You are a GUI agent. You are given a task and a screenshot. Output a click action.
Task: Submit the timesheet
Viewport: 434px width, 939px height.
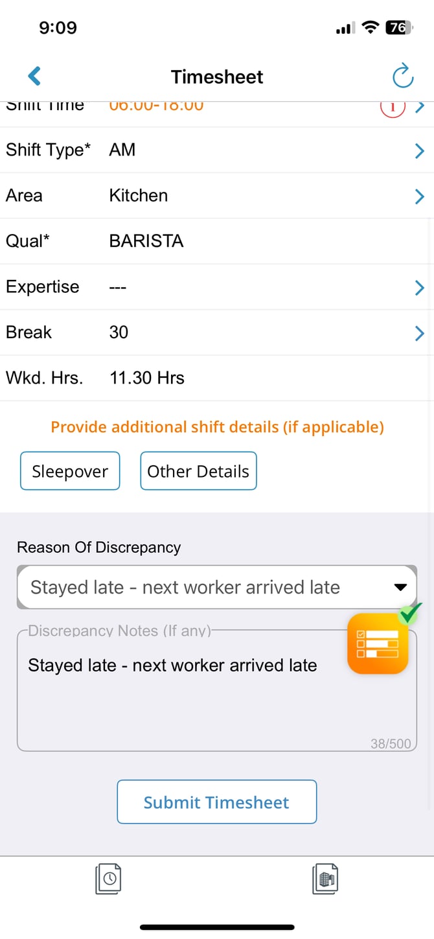pyautogui.click(x=217, y=802)
